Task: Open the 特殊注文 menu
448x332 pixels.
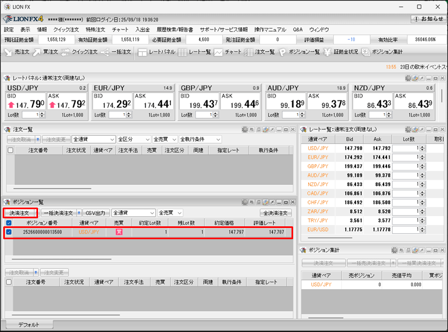Action: pyautogui.click(x=96, y=29)
